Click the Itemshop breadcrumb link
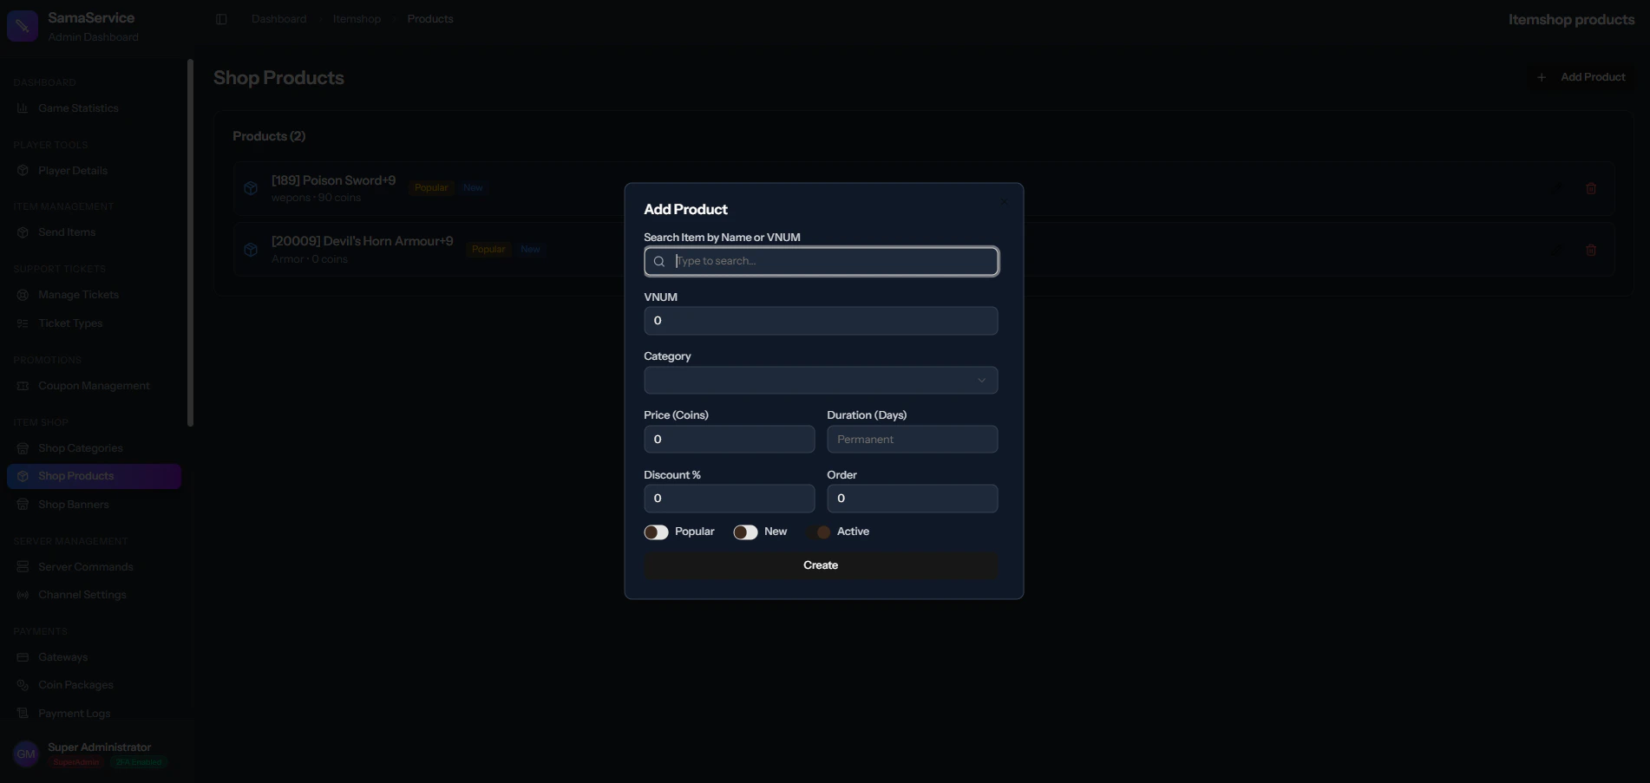 coord(357,19)
